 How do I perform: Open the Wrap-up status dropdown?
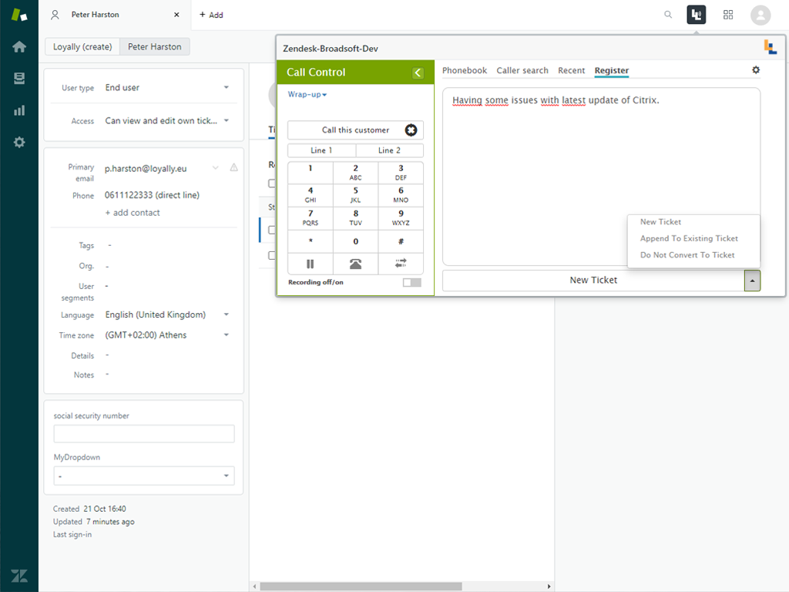click(x=307, y=95)
